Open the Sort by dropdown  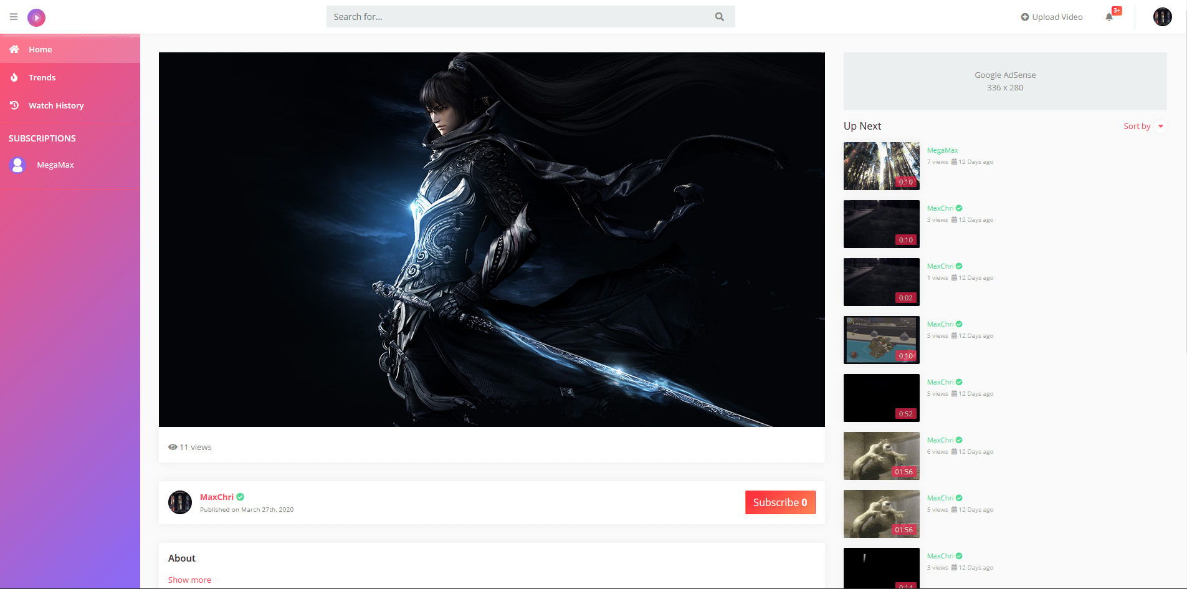(1144, 126)
